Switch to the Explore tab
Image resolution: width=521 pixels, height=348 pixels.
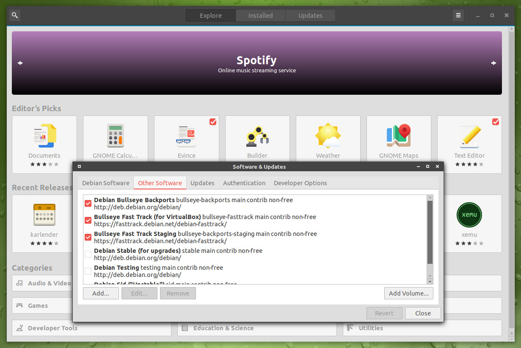pos(211,16)
